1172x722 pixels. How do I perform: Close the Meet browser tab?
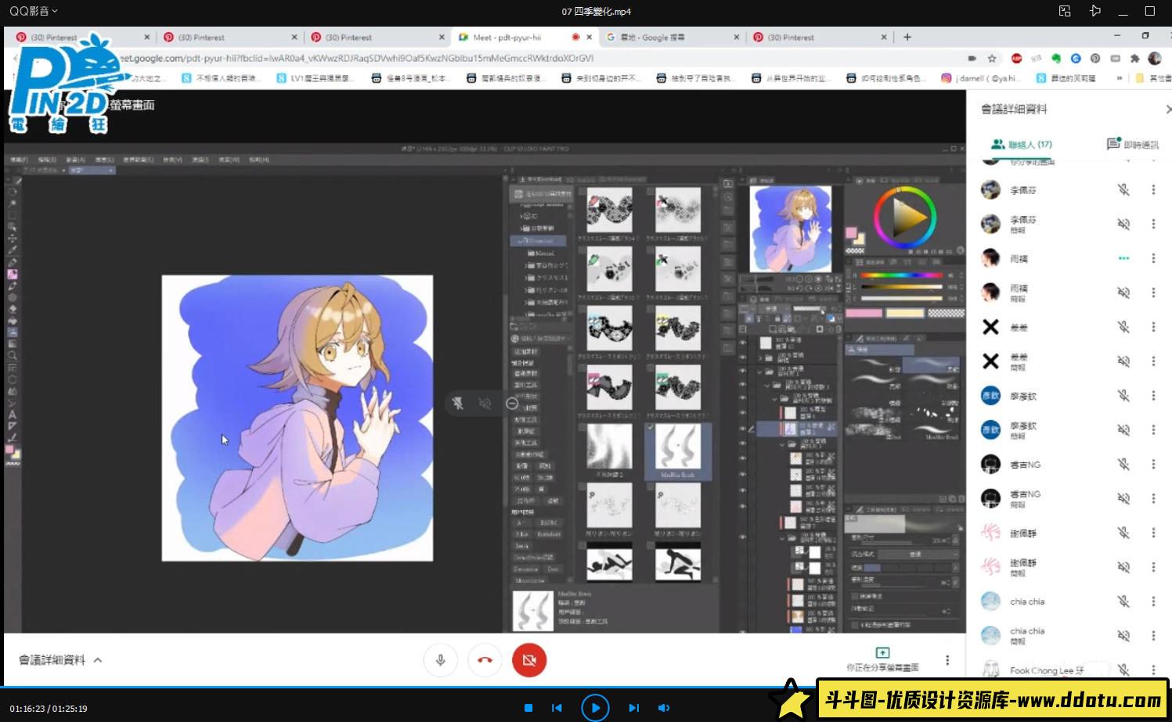[589, 37]
